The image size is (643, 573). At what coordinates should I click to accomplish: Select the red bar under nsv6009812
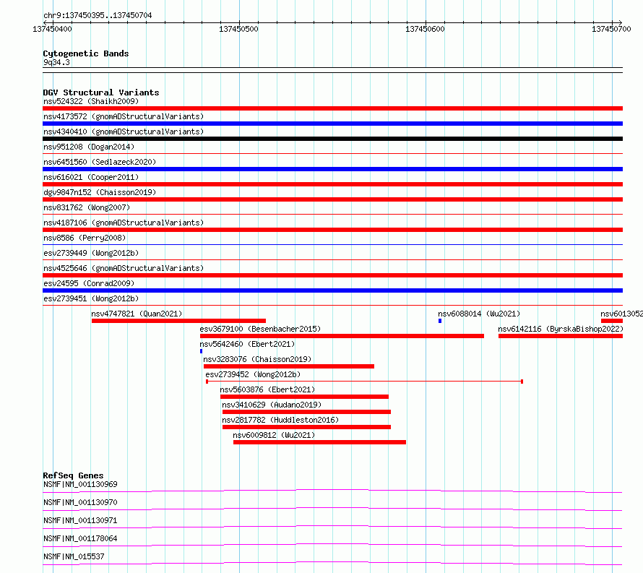pyautogui.click(x=320, y=442)
